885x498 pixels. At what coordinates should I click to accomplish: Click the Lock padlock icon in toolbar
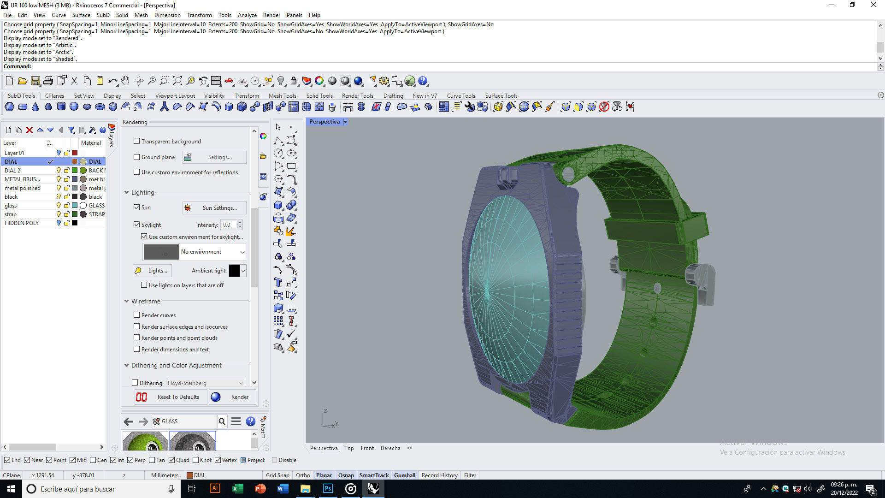coord(294,81)
